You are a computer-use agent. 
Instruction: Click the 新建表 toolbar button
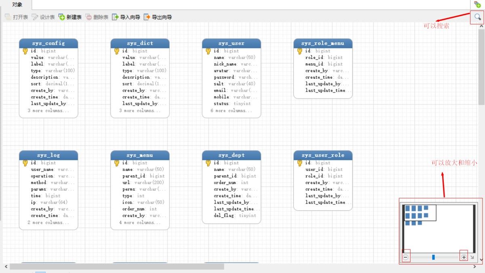coord(70,17)
